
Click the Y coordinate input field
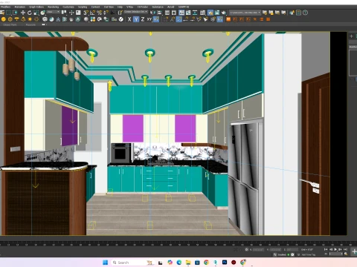[x=275, y=250]
